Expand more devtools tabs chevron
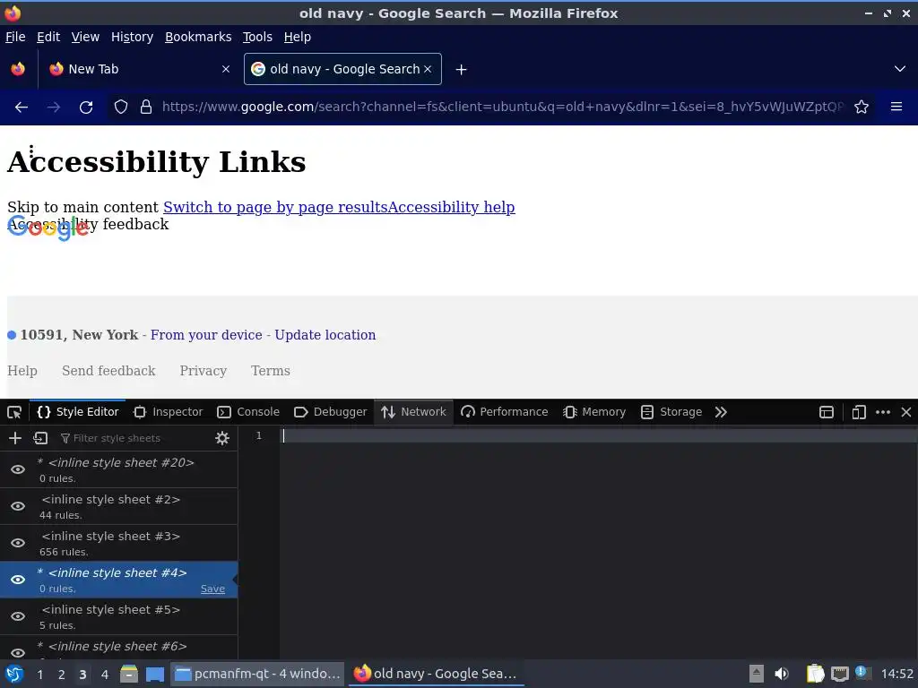The image size is (918, 688). click(721, 412)
